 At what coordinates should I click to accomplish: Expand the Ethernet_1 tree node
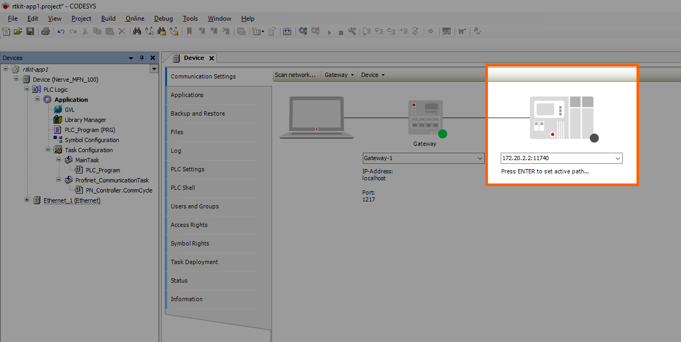[x=27, y=200]
